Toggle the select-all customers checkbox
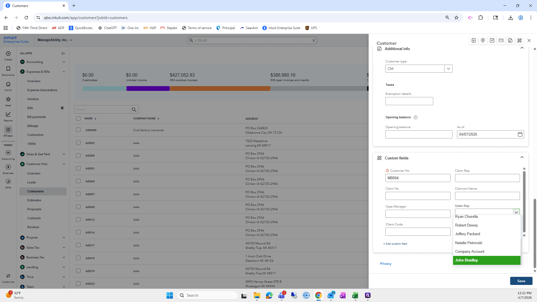Image resolution: width=537 pixels, height=302 pixels. pos(78,119)
